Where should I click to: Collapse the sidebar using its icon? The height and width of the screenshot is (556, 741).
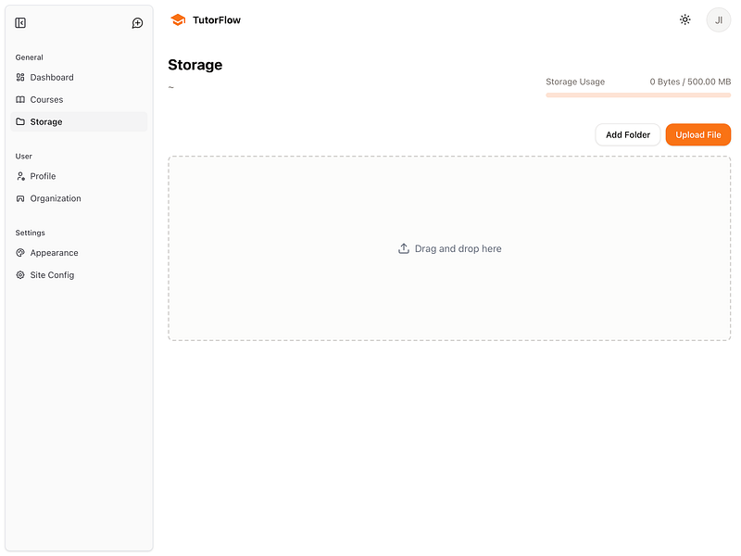20,22
